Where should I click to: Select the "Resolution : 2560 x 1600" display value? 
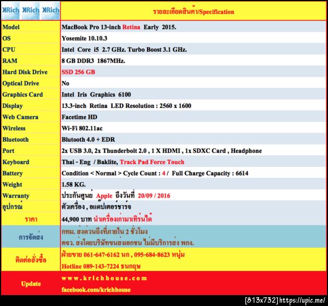pyautogui.click(x=158, y=106)
